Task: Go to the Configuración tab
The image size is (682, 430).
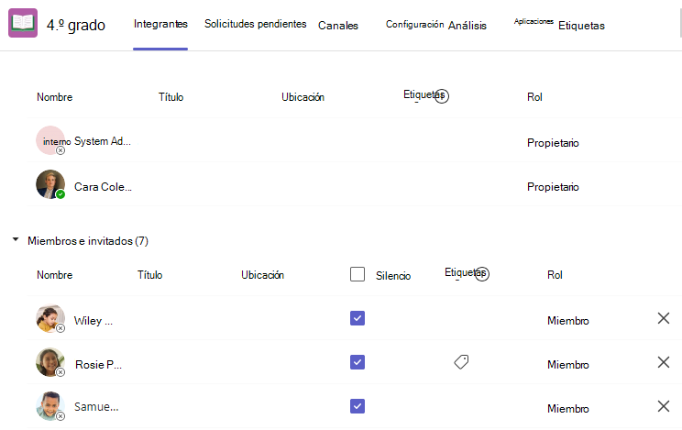Action: (x=414, y=25)
